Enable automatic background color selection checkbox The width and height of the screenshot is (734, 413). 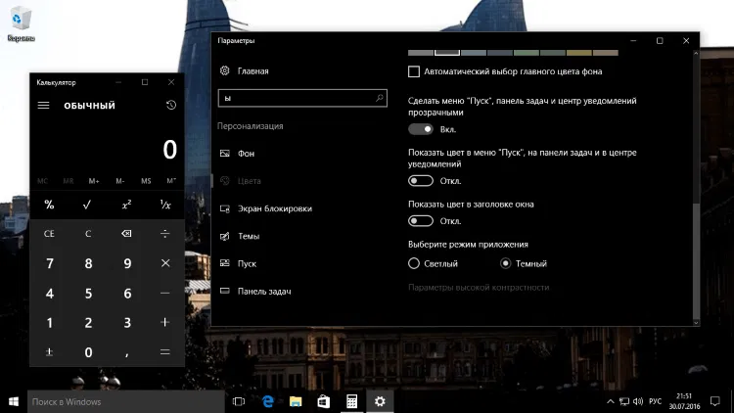pos(413,71)
